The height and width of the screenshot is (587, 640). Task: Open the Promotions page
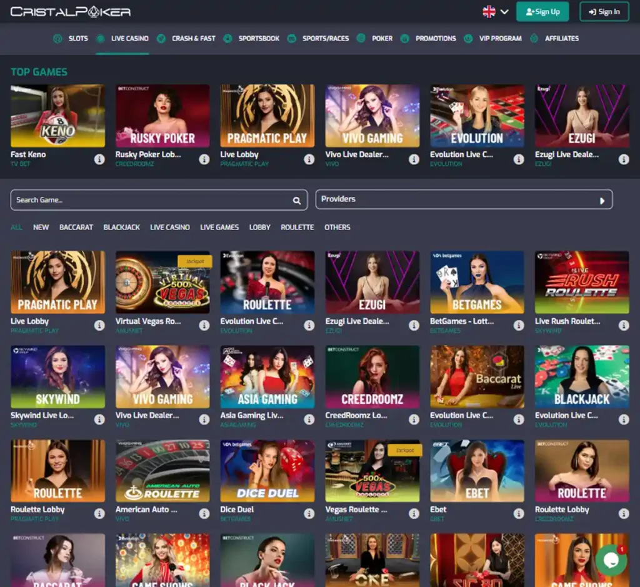point(436,38)
